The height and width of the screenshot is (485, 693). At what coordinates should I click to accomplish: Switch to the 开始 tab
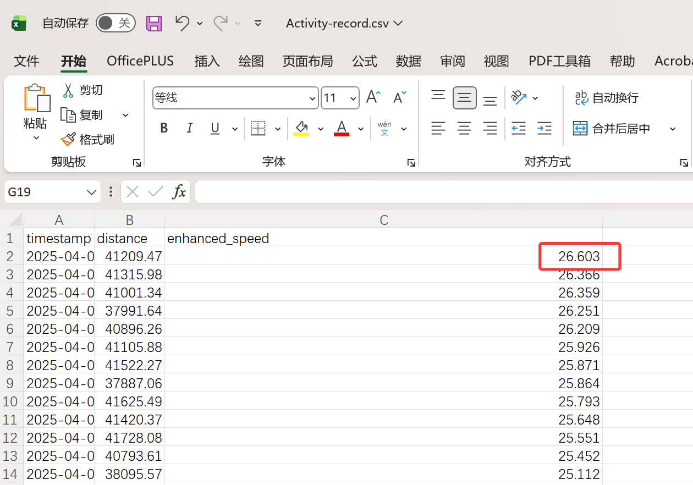(x=74, y=61)
